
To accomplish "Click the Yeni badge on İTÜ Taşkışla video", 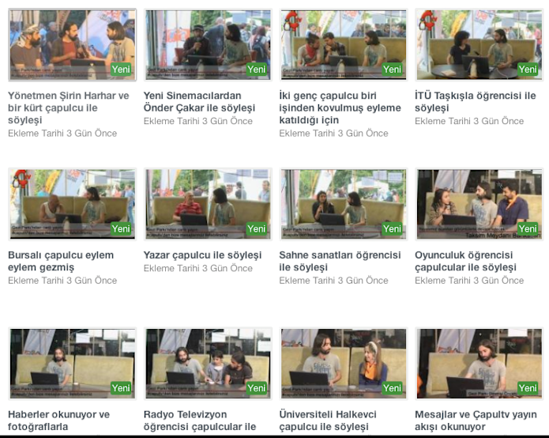I will (x=528, y=69).
